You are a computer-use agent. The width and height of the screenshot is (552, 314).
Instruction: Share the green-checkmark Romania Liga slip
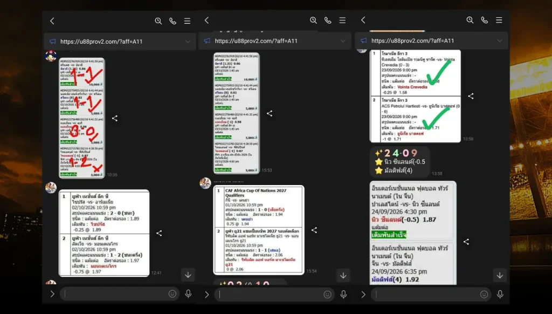pyautogui.click(x=471, y=96)
